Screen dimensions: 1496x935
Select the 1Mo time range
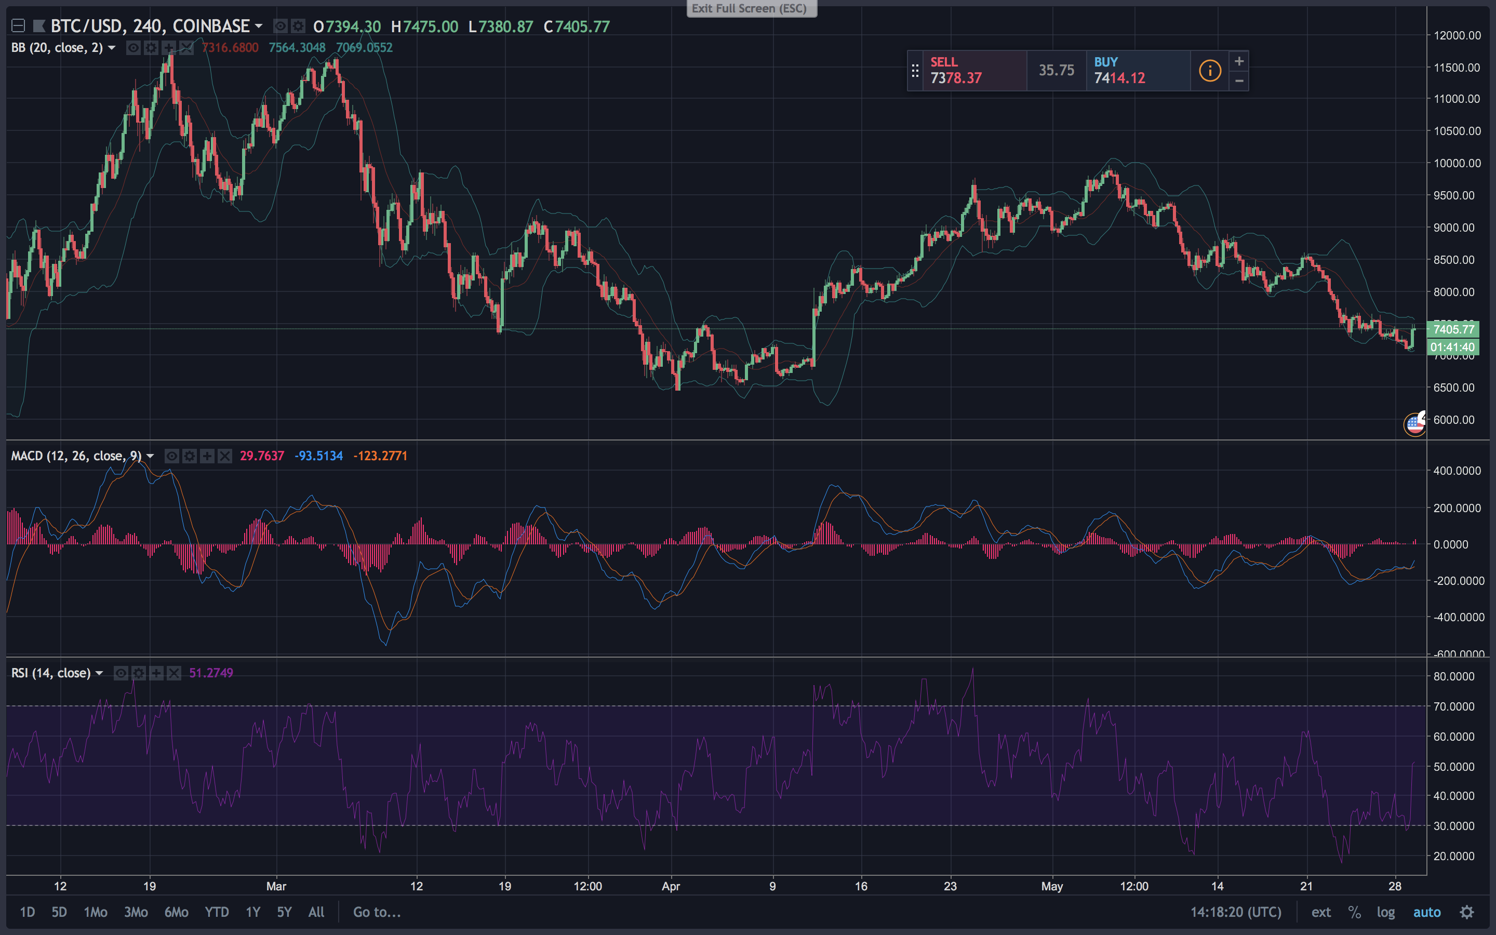(x=95, y=912)
